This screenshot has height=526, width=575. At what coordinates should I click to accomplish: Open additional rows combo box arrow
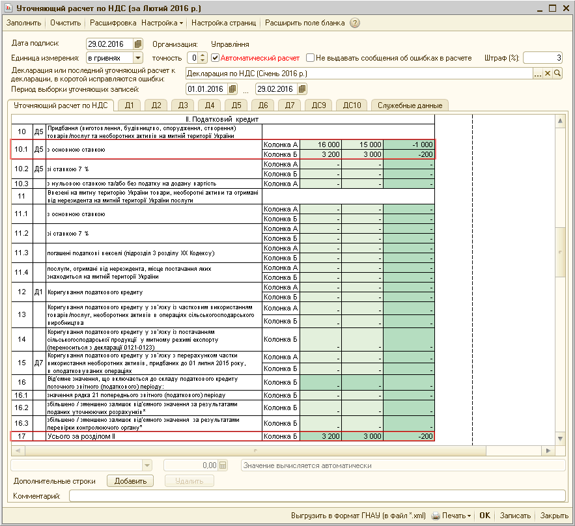(147, 465)
